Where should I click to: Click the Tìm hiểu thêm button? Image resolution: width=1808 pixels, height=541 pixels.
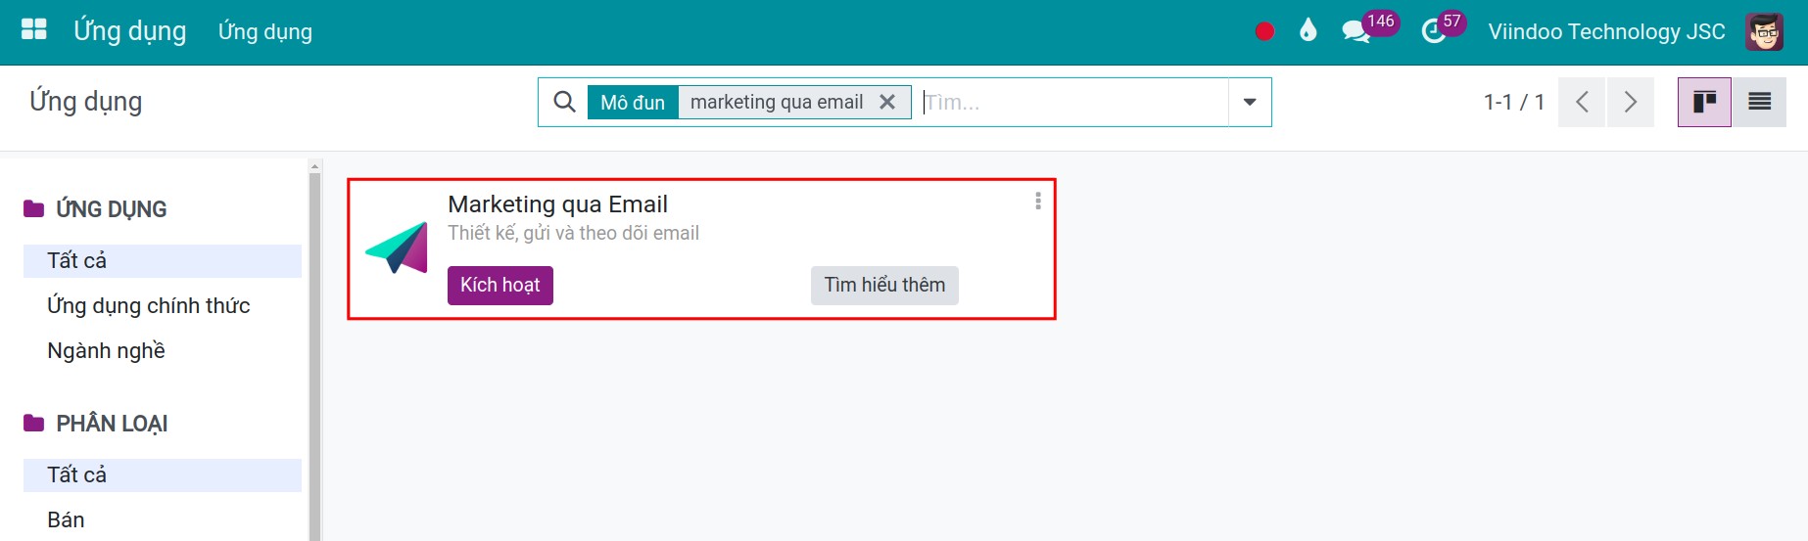click(884, 286)
